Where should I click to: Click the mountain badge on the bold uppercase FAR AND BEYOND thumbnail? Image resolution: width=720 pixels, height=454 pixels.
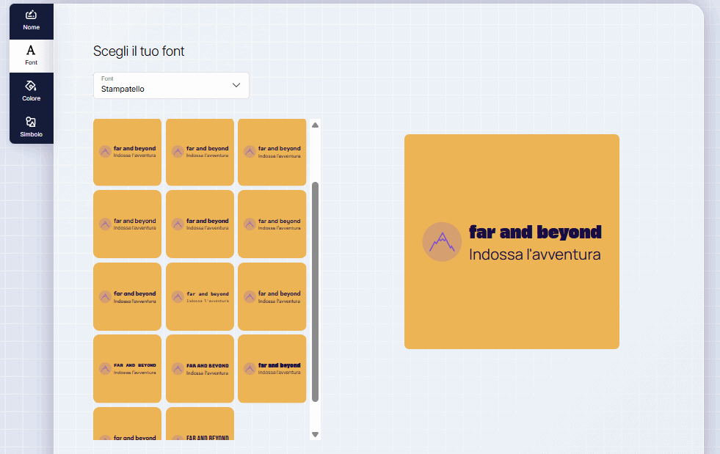click(x=178, y=369)
